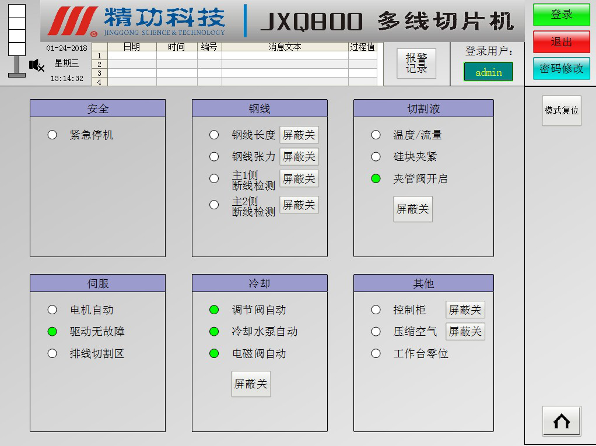Viewport: 596px width, 446px height.
Task: Click the 工作台零位 status indicator
Action: click(x=376, y=354)
